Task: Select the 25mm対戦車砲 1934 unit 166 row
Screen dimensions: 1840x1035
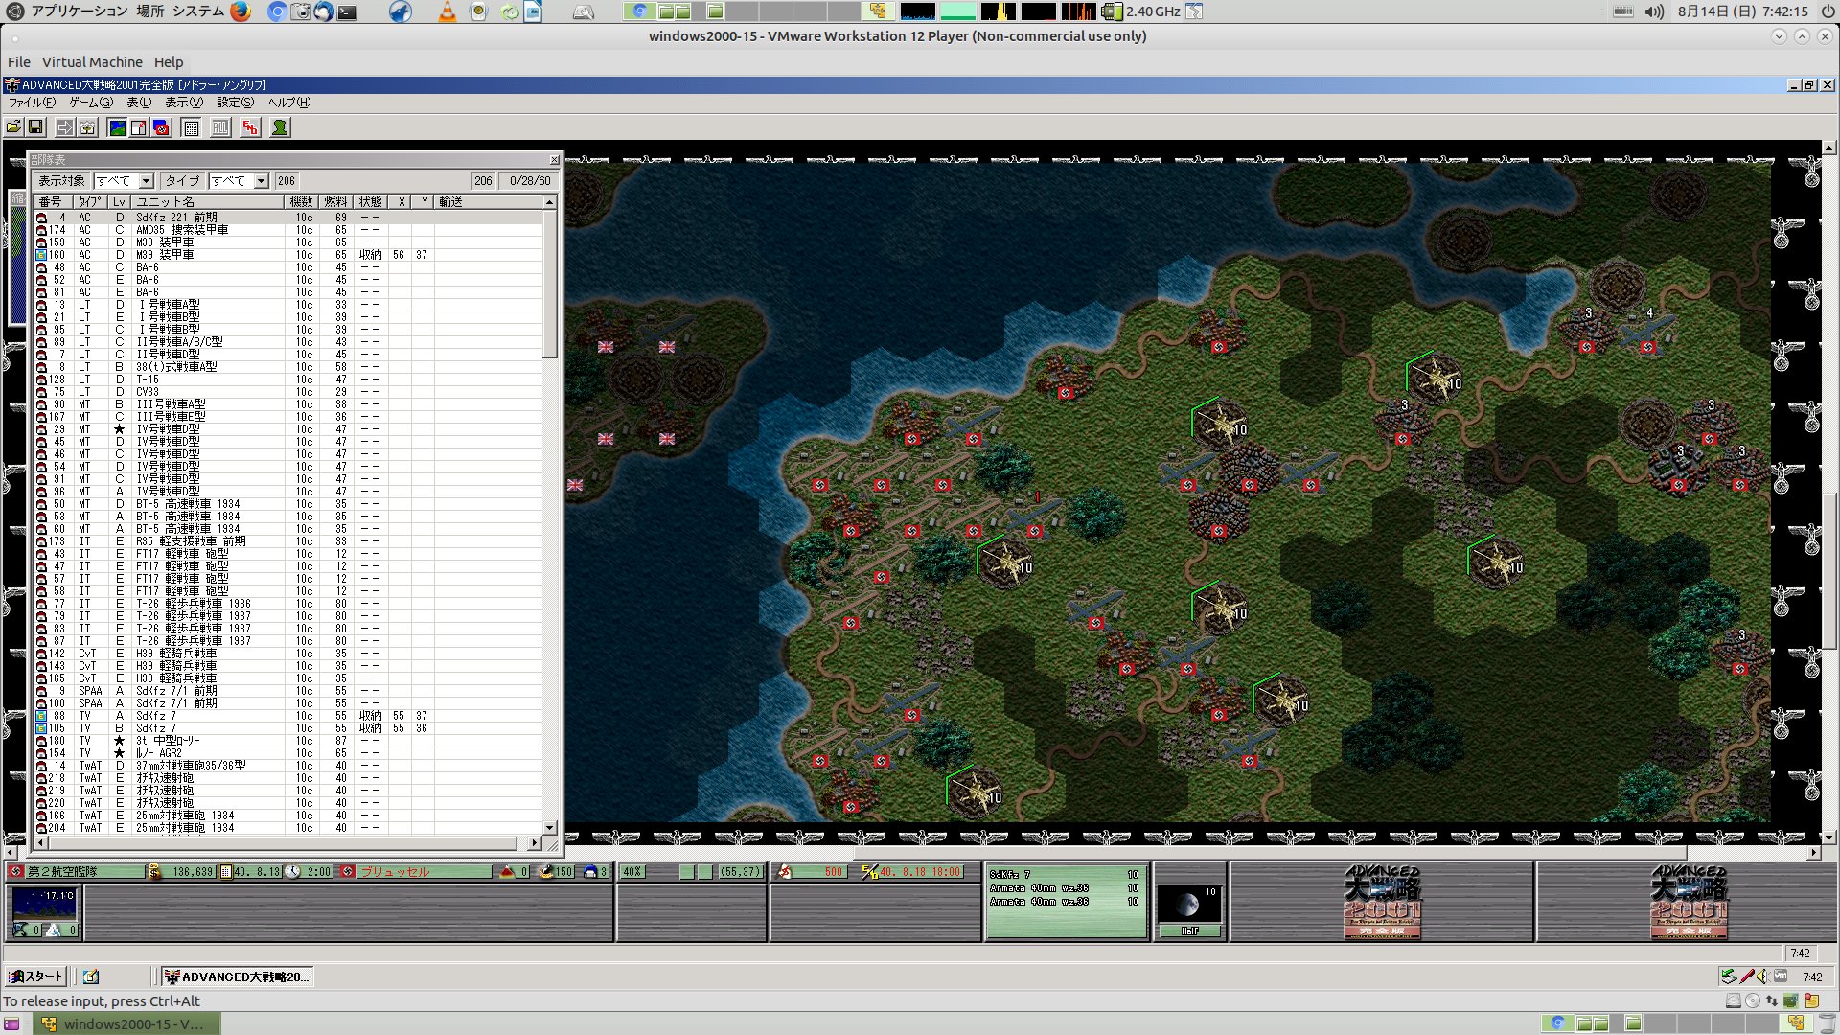Action: [288, 816]
